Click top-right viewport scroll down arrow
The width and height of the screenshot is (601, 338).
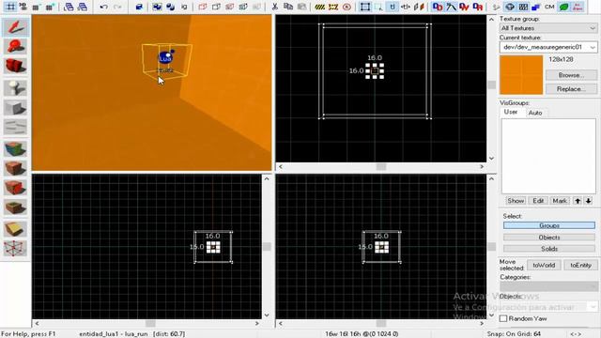(x=491, y=158)
